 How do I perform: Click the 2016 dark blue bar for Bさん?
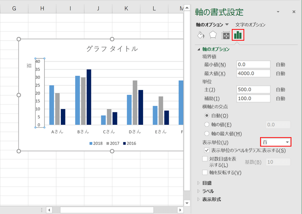click(89, 97)
